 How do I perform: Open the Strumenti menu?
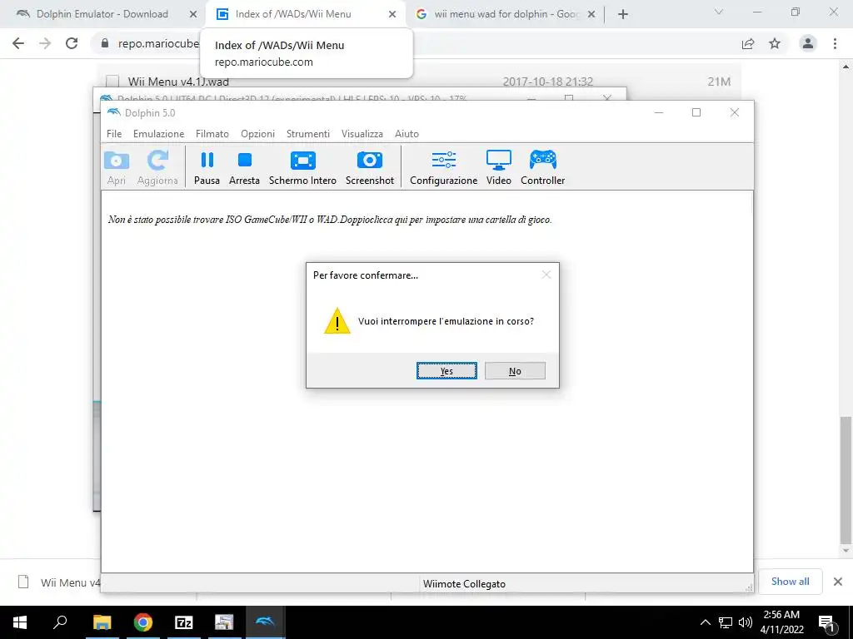308,134
